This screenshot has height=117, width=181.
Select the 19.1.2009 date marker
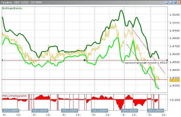129,110
